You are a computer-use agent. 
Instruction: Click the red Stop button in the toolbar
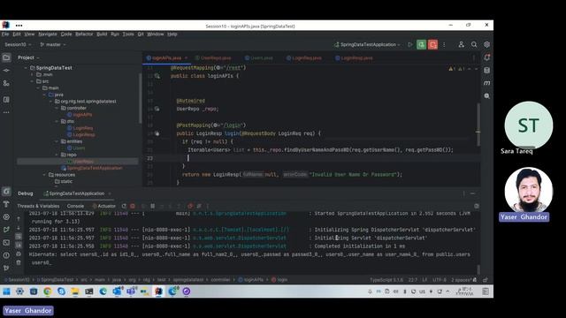click(432, 44)
